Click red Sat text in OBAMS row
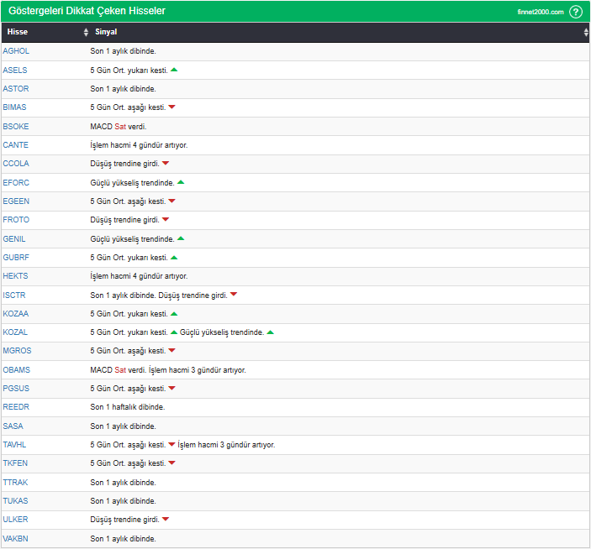591x549 pixels. point(120,369)
